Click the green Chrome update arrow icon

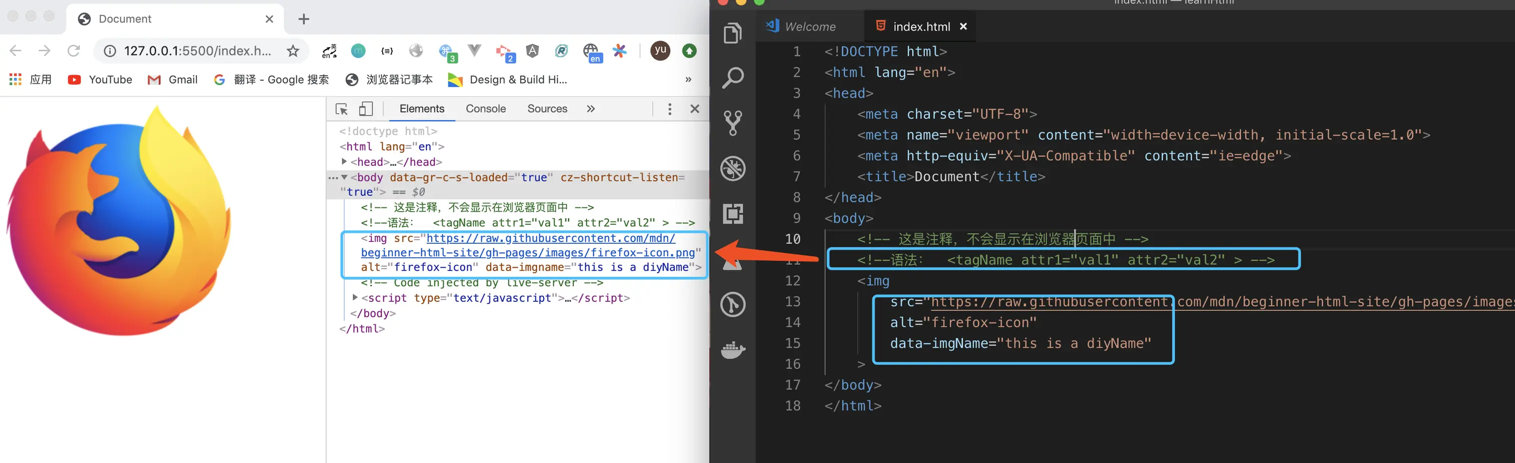click(689, 51)
